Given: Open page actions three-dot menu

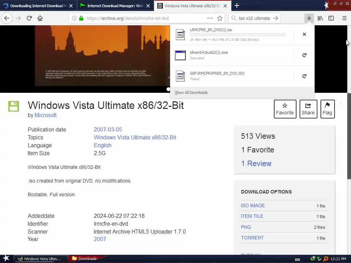Looking at the screenshot, I should tap(210, 18).
